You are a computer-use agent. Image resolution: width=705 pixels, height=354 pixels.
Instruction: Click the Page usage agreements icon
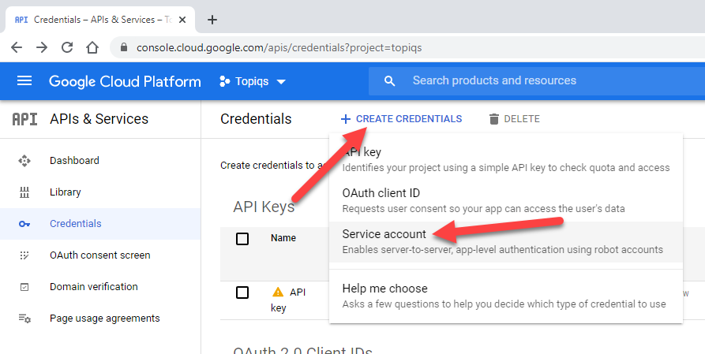coord(24,319)
